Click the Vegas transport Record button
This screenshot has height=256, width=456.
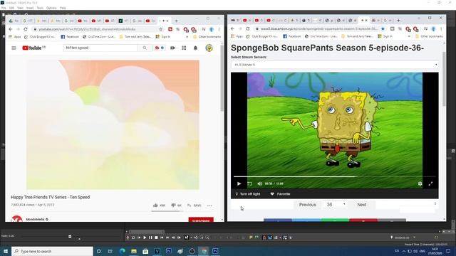click(128, 238)
